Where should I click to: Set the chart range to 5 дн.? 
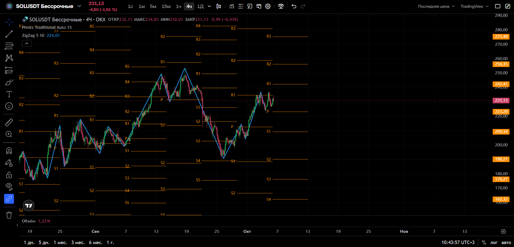click(44, 242)
